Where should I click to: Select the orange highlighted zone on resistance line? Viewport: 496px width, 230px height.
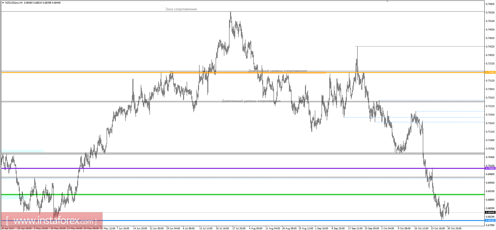(x=249, y=73)
